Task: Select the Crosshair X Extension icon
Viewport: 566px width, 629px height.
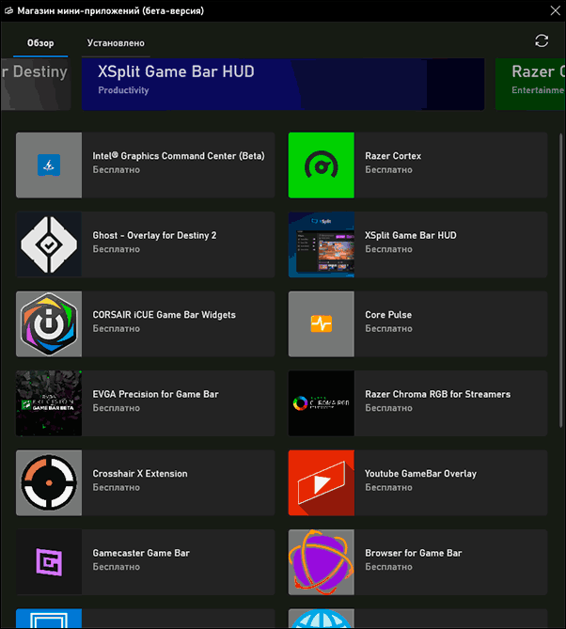Action: [x=49, y=482]
